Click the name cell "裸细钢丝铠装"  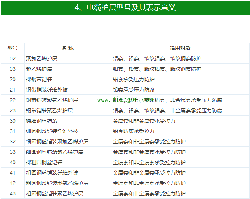pos(42,121)
